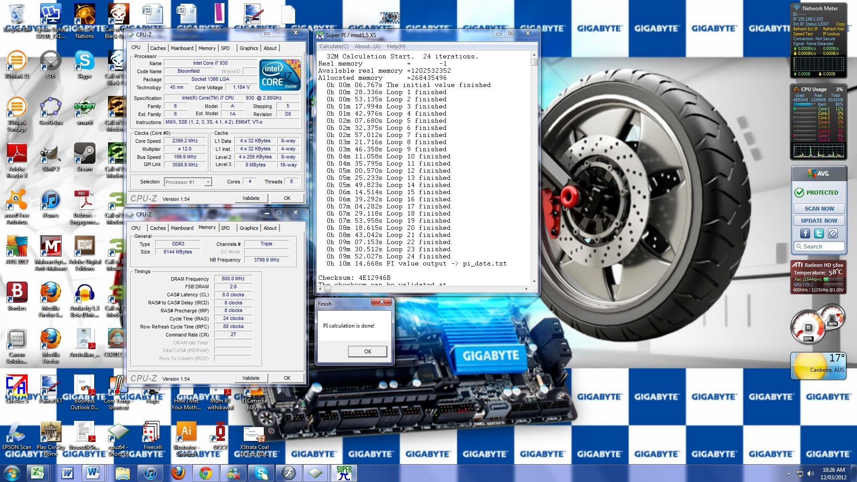Click the Windows Start button
857x482 pixels.
[x=11, y=473]
